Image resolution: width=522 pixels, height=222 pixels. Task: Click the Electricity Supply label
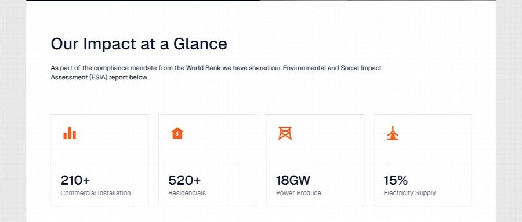pyautogui.click(x=409, y=193)
